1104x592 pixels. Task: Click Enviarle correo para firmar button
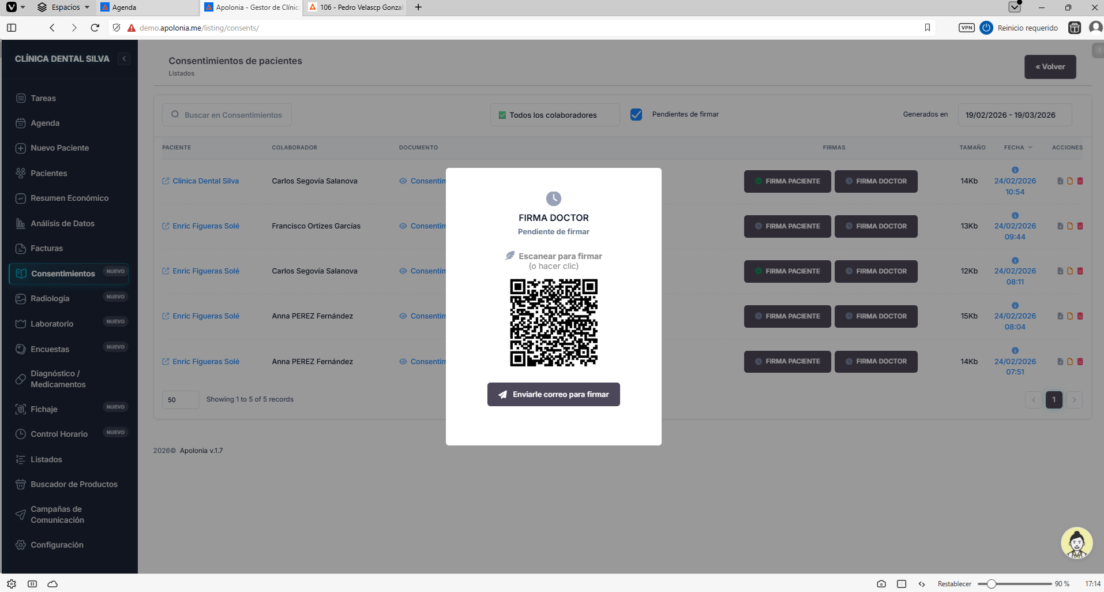(554, 395)
